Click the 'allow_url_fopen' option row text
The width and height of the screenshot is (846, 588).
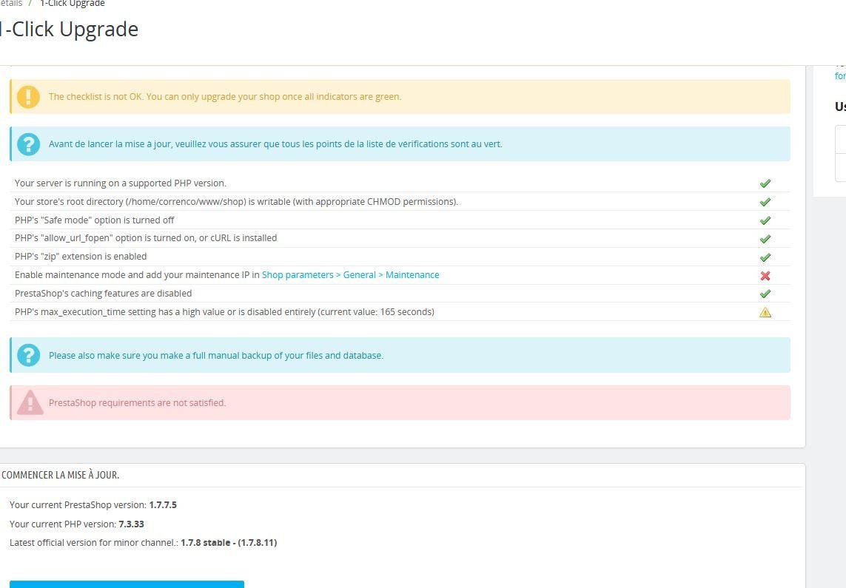pyautogui.click(x=146, y=238)
